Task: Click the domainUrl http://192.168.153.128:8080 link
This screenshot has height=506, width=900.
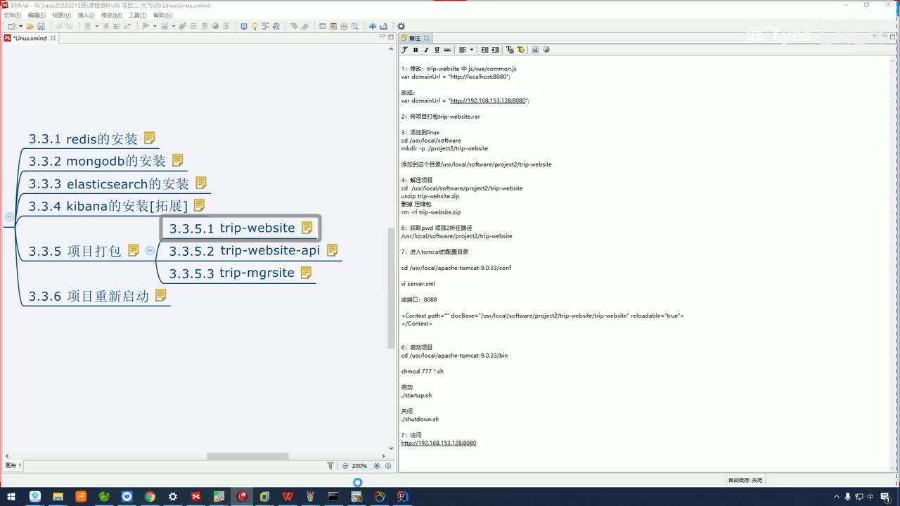Action: tap(488, 100)
